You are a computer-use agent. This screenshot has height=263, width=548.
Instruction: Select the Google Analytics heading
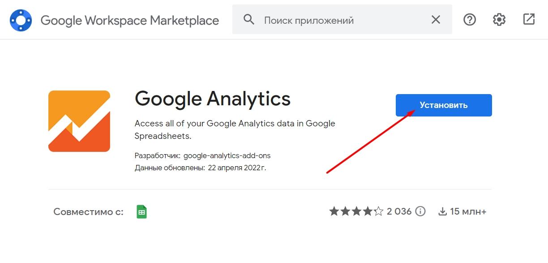(x=212, y=99)
